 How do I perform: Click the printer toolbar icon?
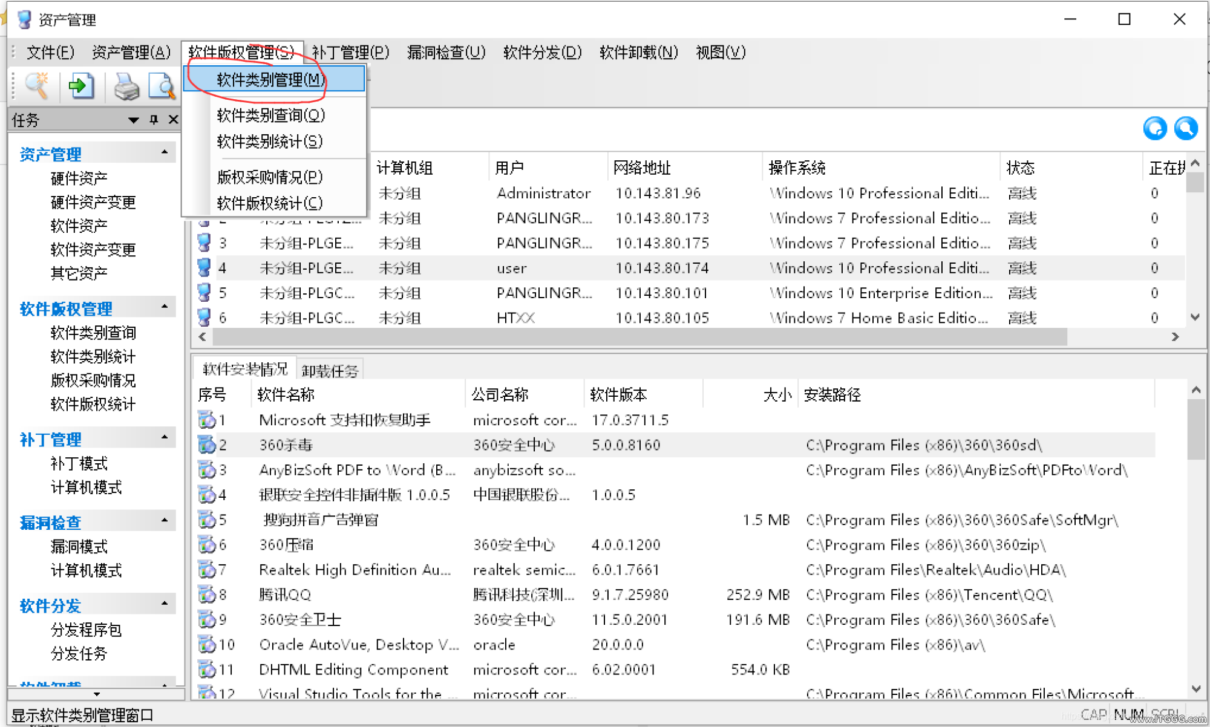126,86
